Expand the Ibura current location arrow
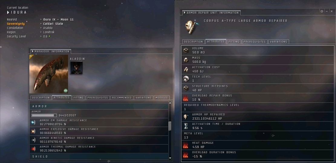The width and height of the screenshot is (336, 163). click(x=8, y=12)
